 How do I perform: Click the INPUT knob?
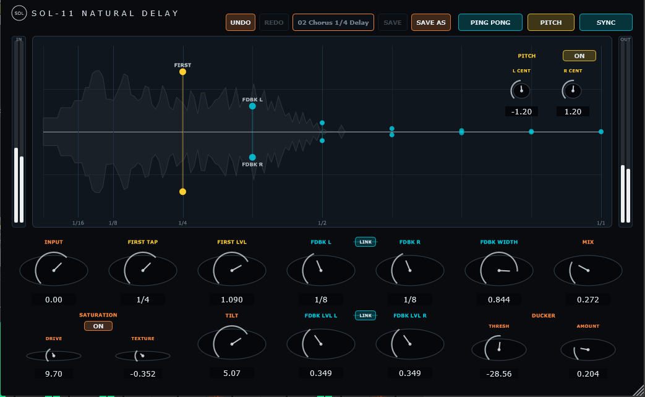(x=53, y=270)
